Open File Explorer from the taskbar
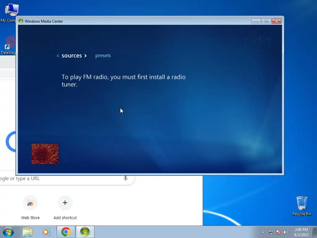The image size is (317, 238). pos(28,232)
